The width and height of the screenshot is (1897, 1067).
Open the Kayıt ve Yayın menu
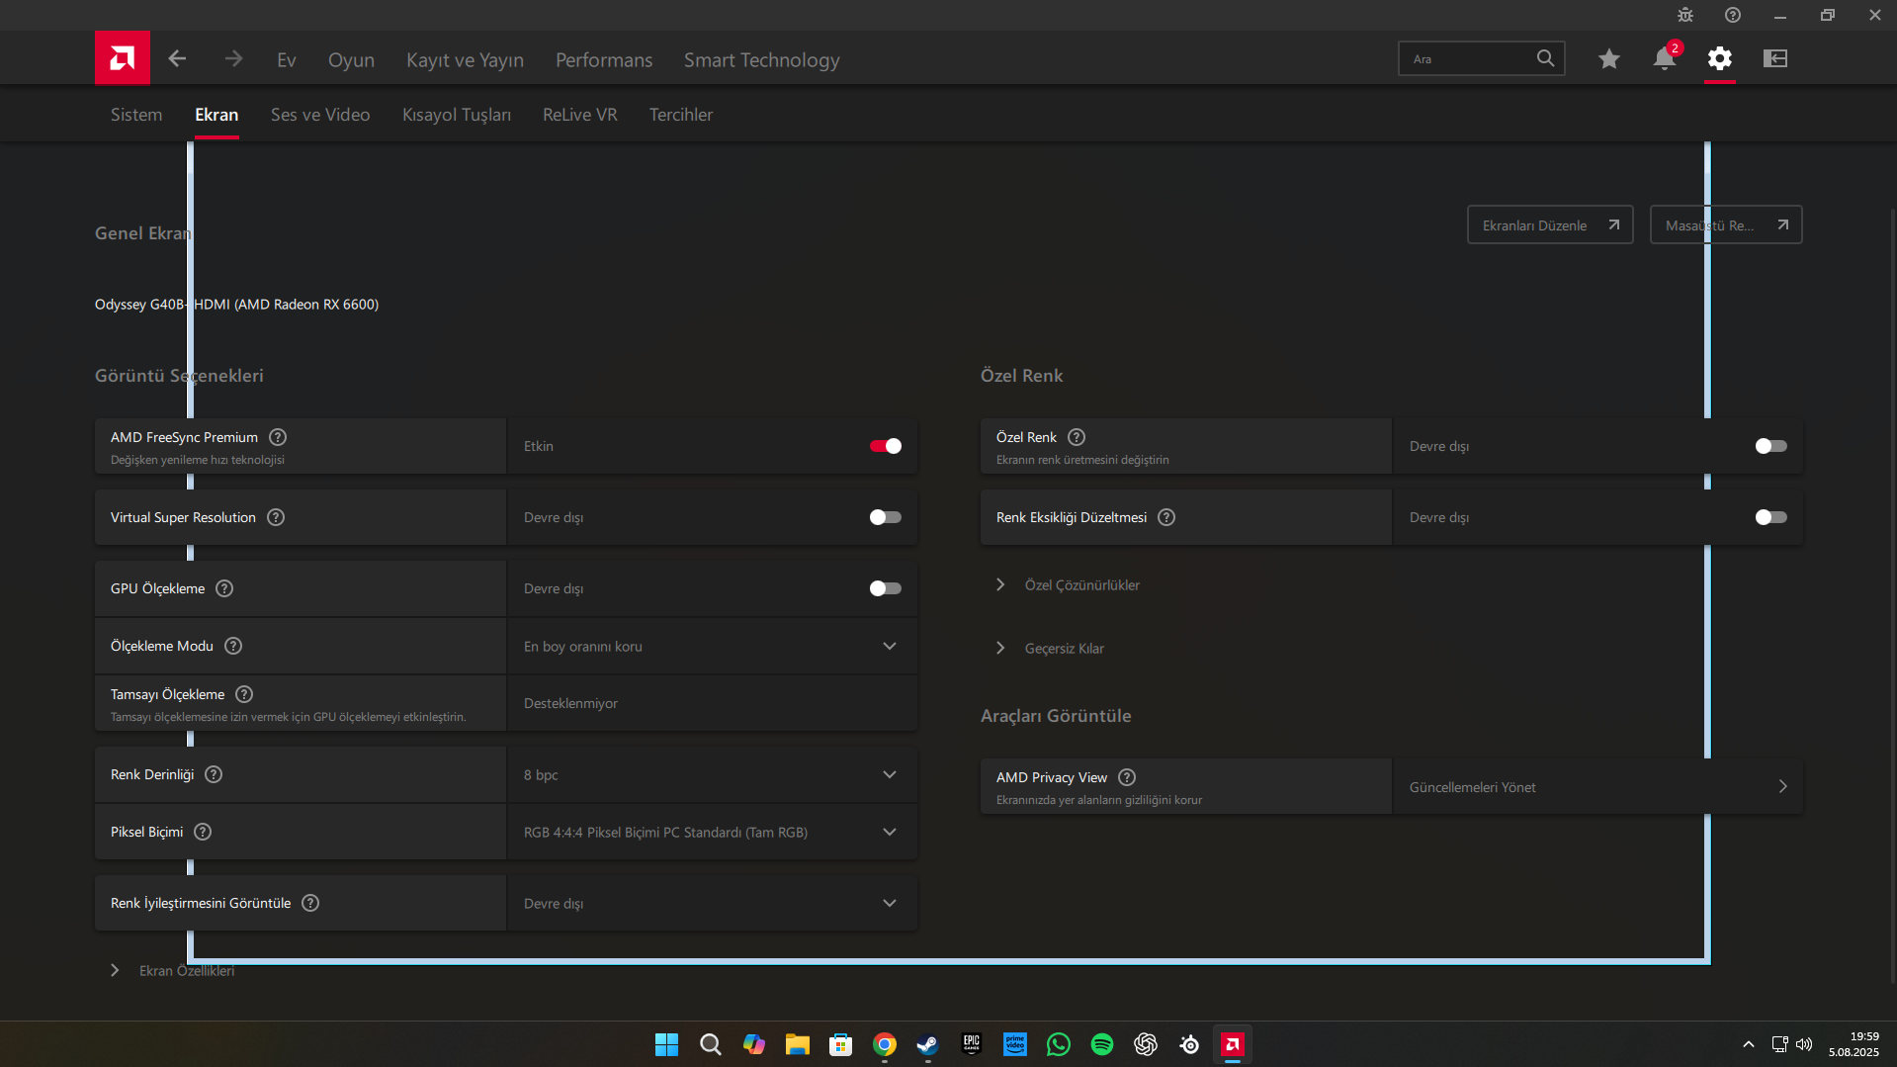pyautogui.click(x=466, y=60)
